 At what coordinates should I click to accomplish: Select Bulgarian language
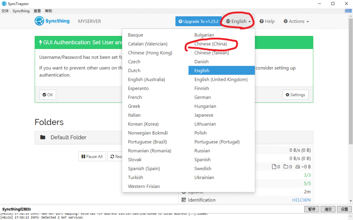pos(204,35)
